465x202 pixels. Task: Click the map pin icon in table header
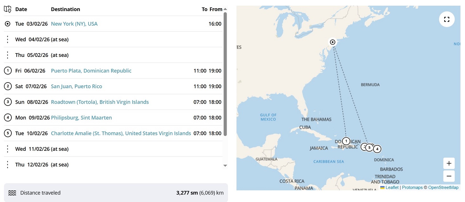8,9
